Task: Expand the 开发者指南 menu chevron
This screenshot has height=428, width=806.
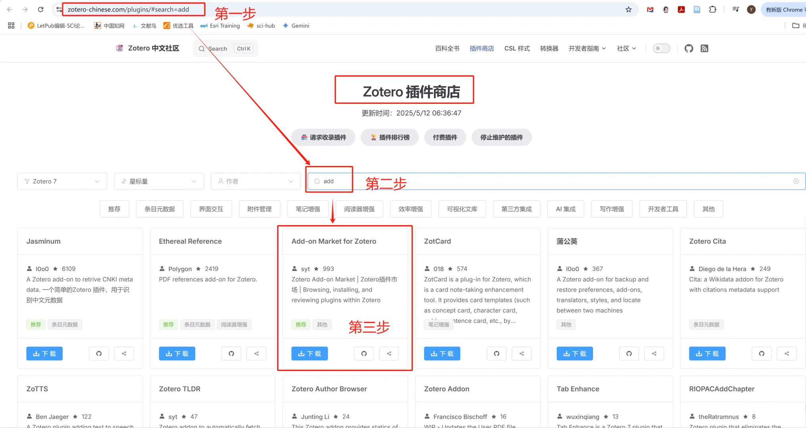Action: 604,48
